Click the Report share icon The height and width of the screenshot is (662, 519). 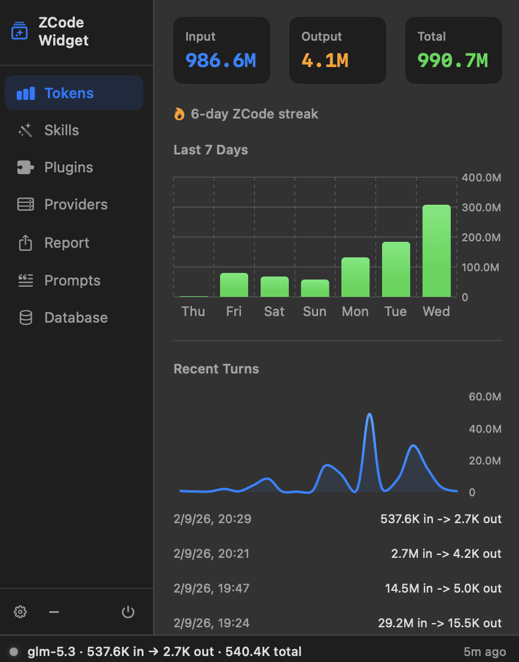point(25,243)
